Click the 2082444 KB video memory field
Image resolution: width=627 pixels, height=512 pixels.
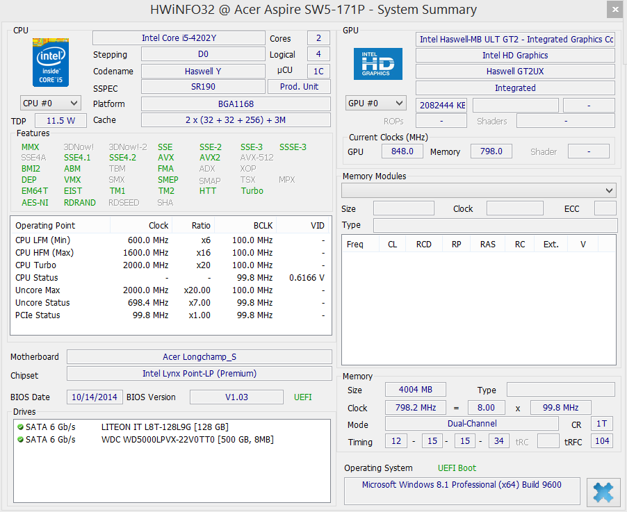click(x=441, y=105)
